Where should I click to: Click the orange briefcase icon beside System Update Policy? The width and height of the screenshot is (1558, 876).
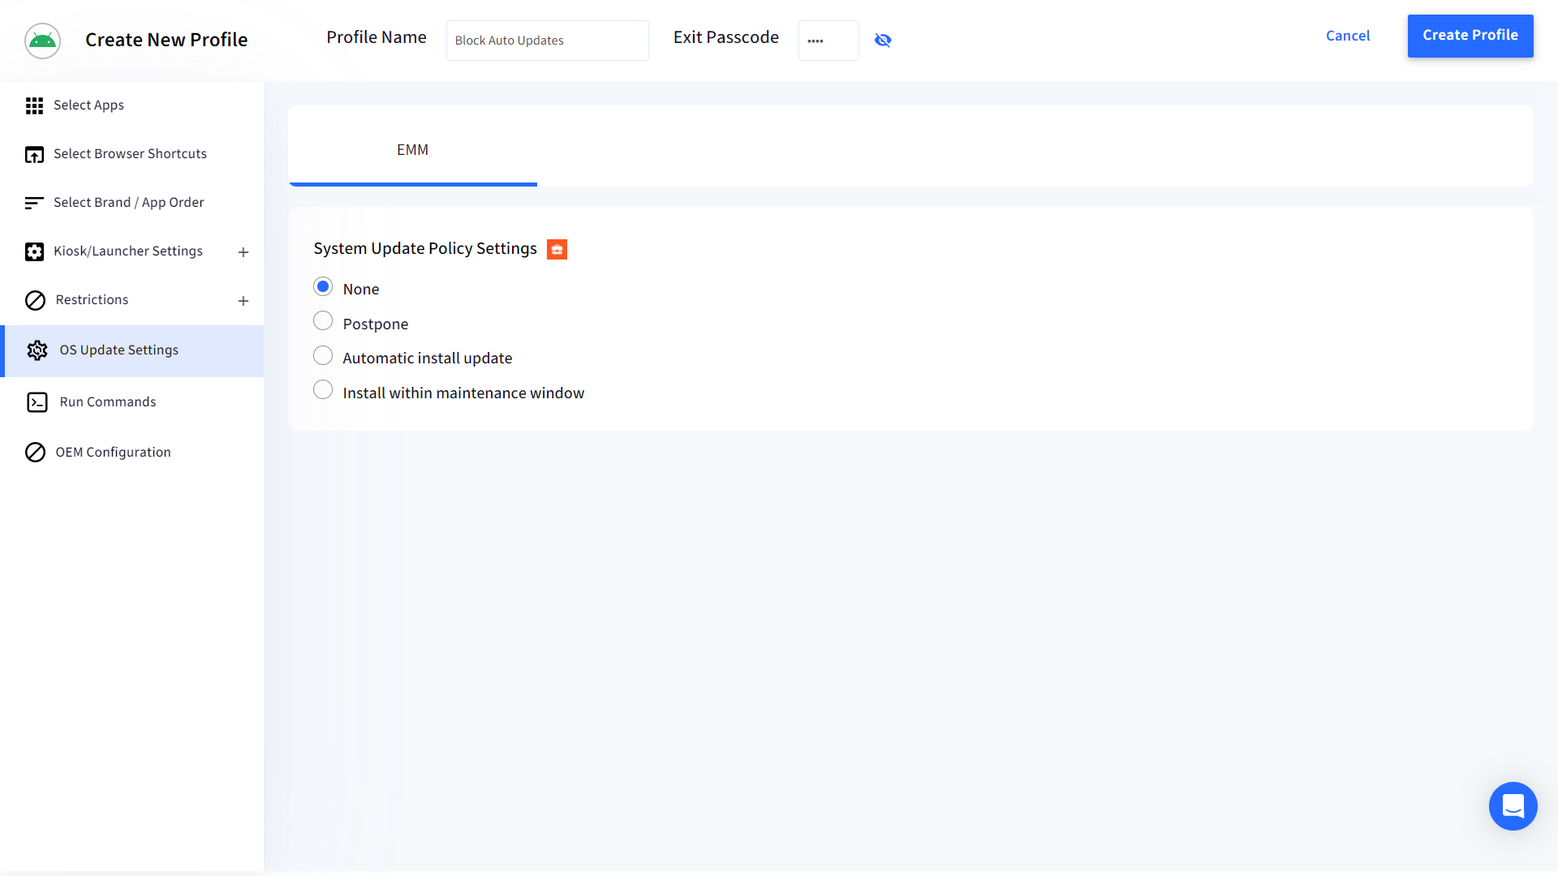tap(557, 249)
